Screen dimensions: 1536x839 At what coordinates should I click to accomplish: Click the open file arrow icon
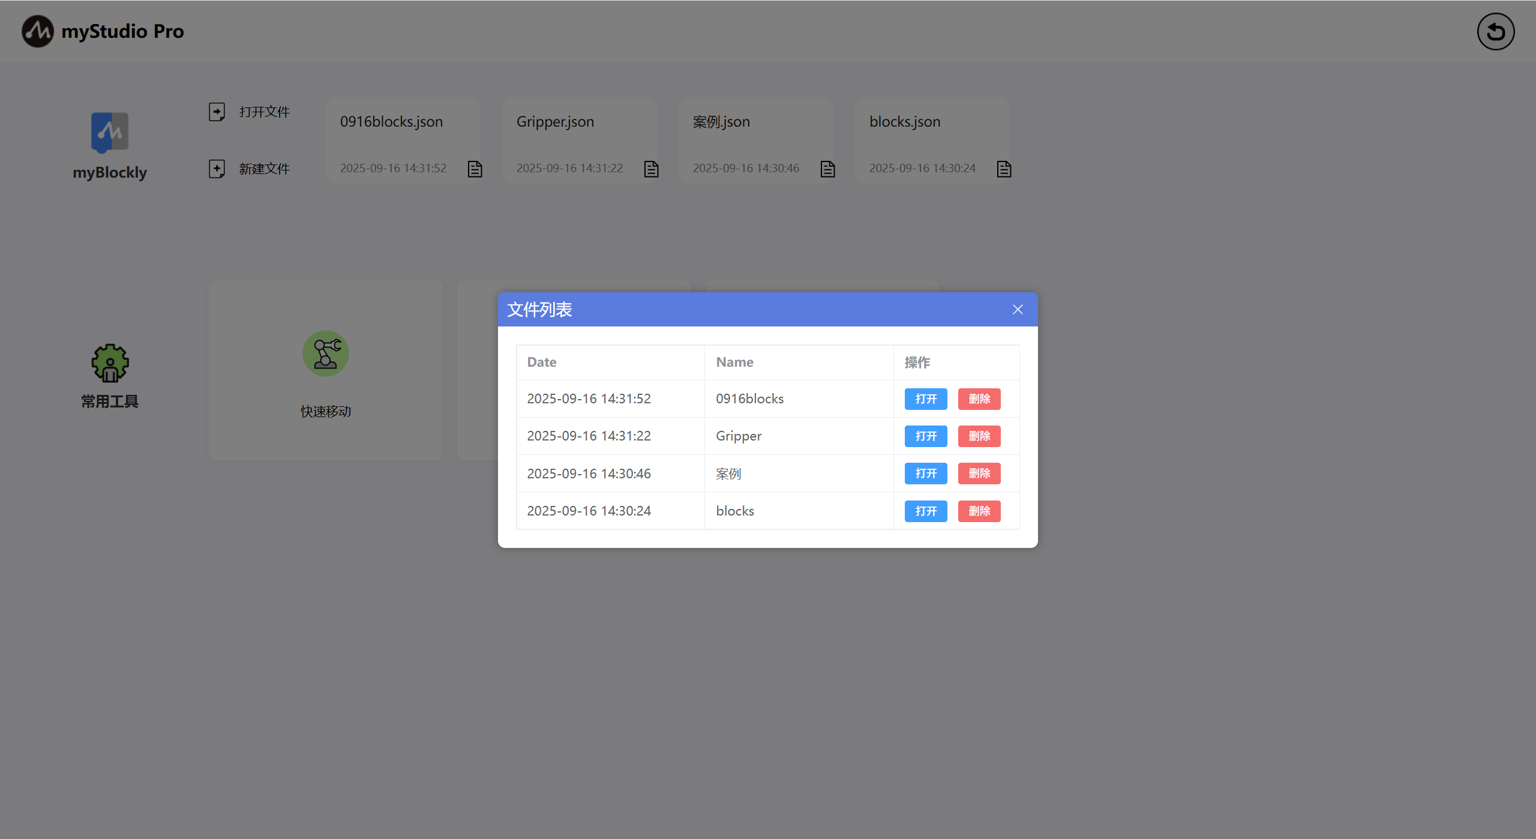[217, 112]
